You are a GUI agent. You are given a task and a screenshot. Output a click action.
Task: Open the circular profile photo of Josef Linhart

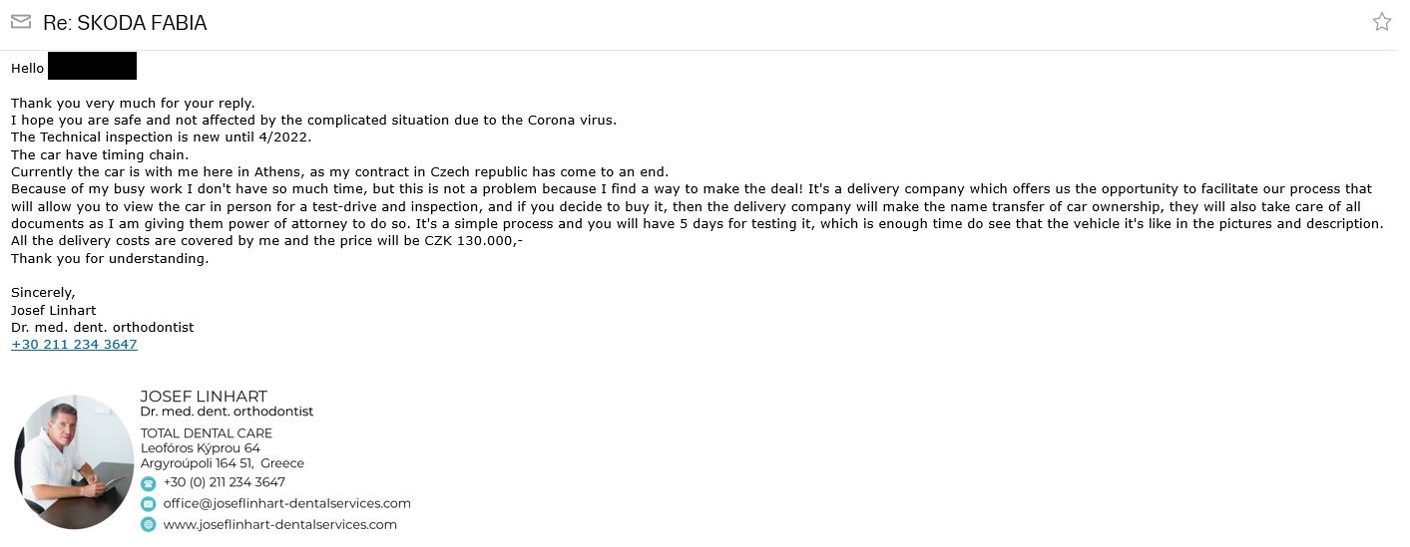[74, 461]
